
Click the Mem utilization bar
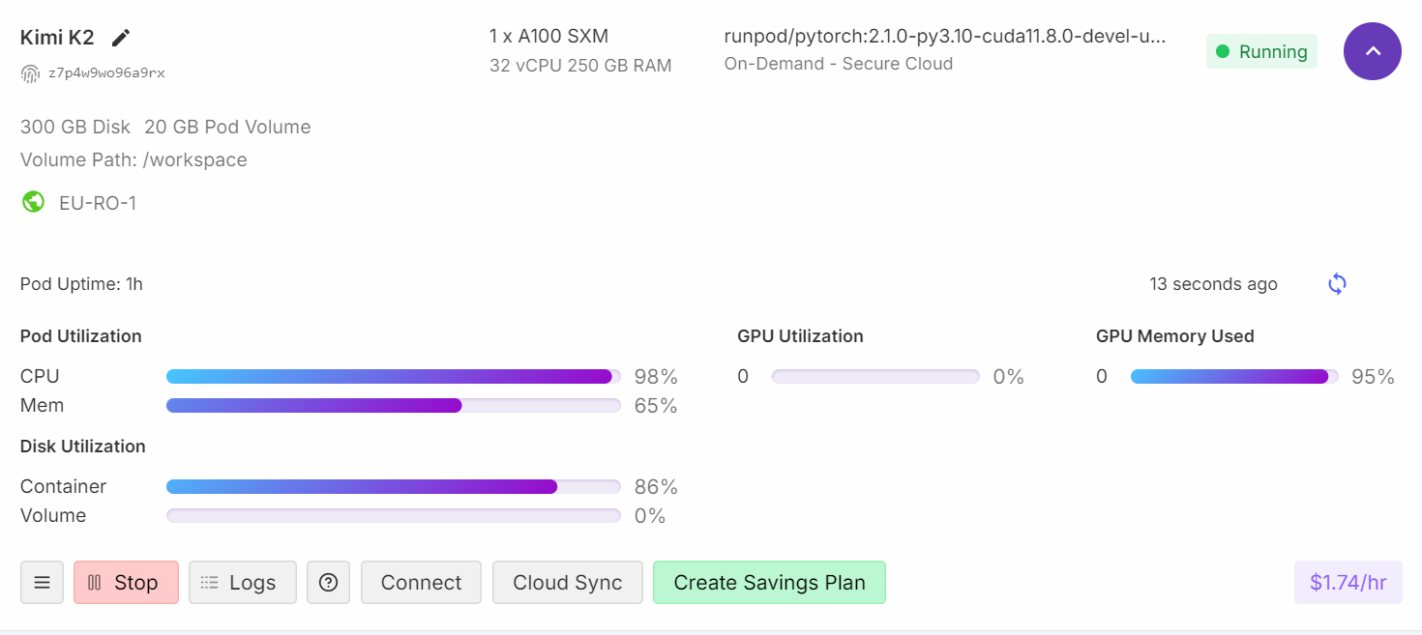click(x=394, y=406)
